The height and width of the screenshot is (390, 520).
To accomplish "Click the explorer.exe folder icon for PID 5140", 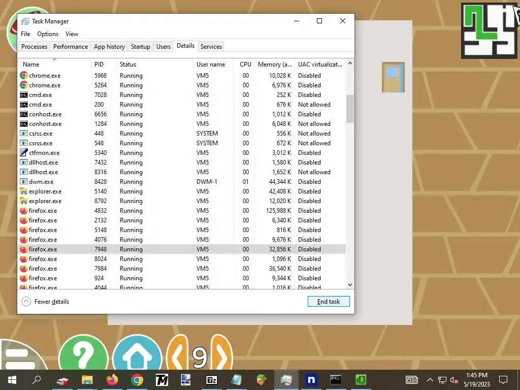I will point(23,191).
